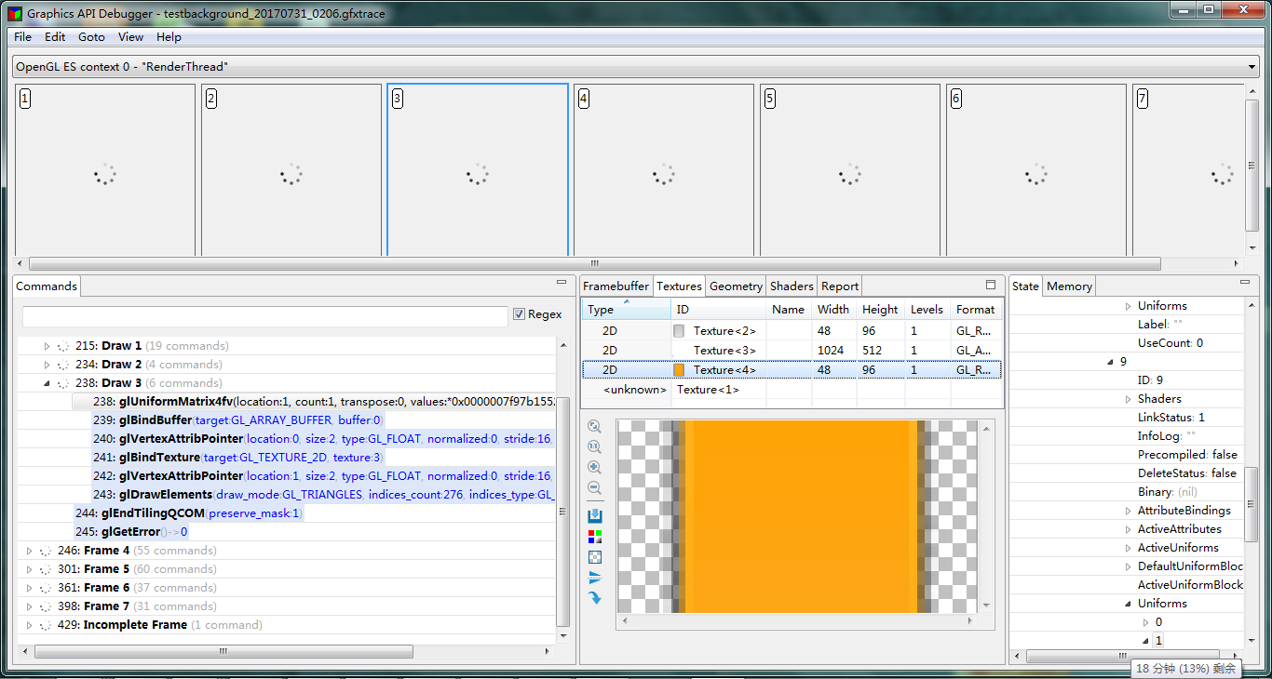The image size is (1272, 679).
Task: Uncheck the Regex search checkbox
Action: (x=519, y=315)
